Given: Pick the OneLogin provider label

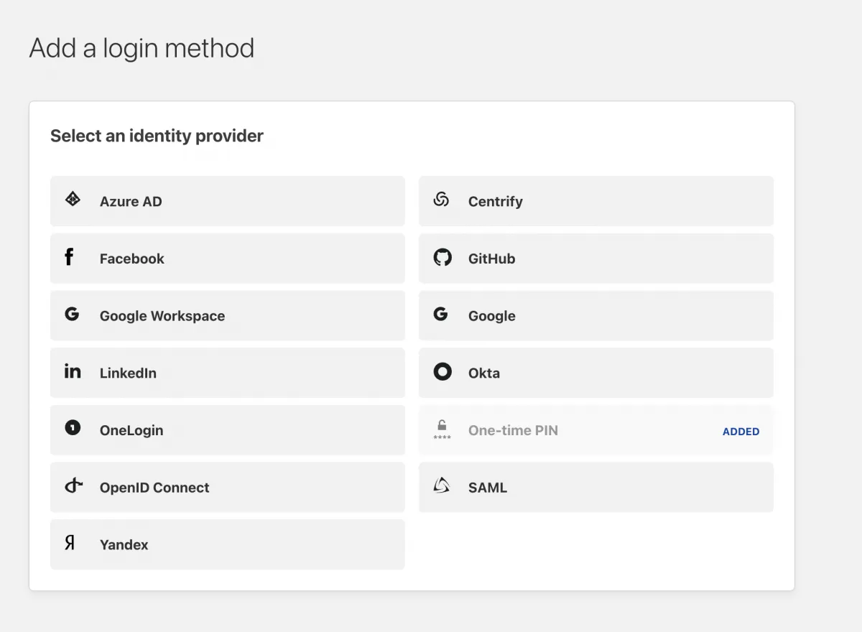Looking at the screenshot, I should pos(131,431).
